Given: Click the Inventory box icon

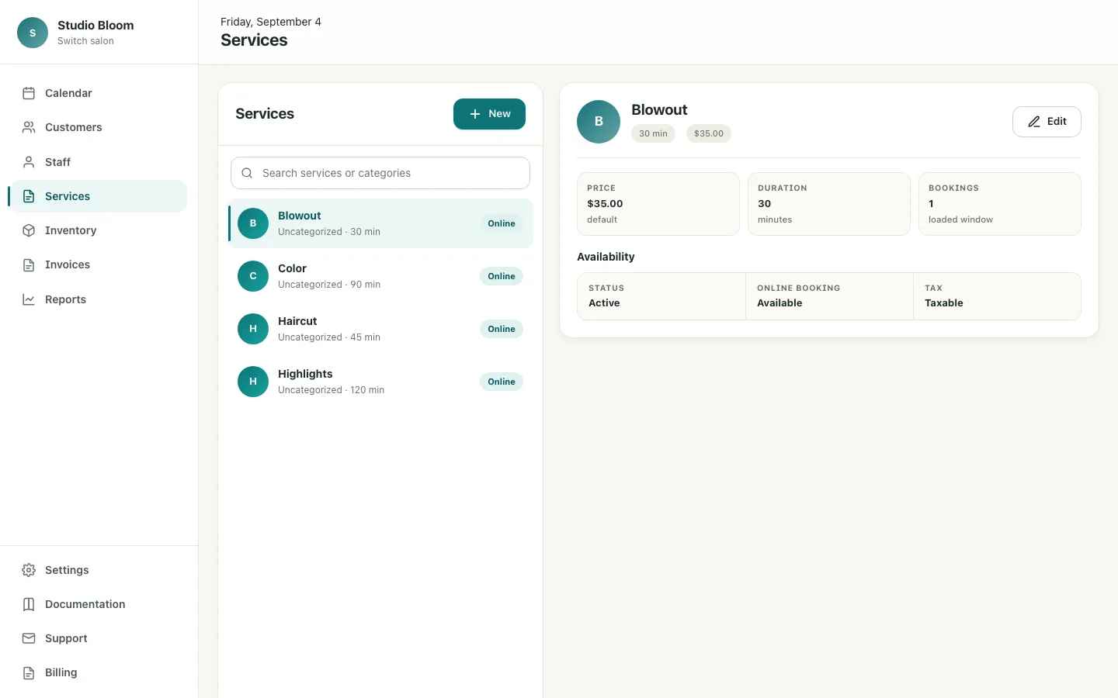Looking at the screenshot, I should 29,230.
